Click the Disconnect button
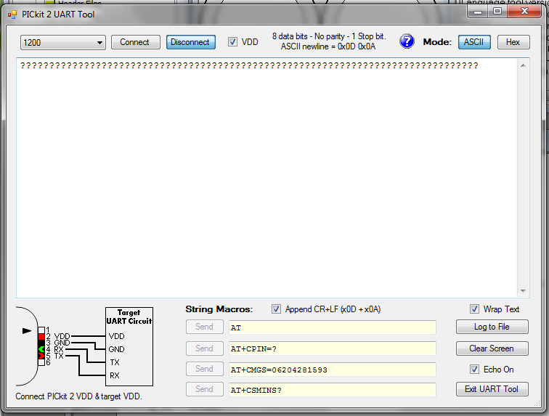Viewport: 549px width, 416px height. click(x=190, y=42)
